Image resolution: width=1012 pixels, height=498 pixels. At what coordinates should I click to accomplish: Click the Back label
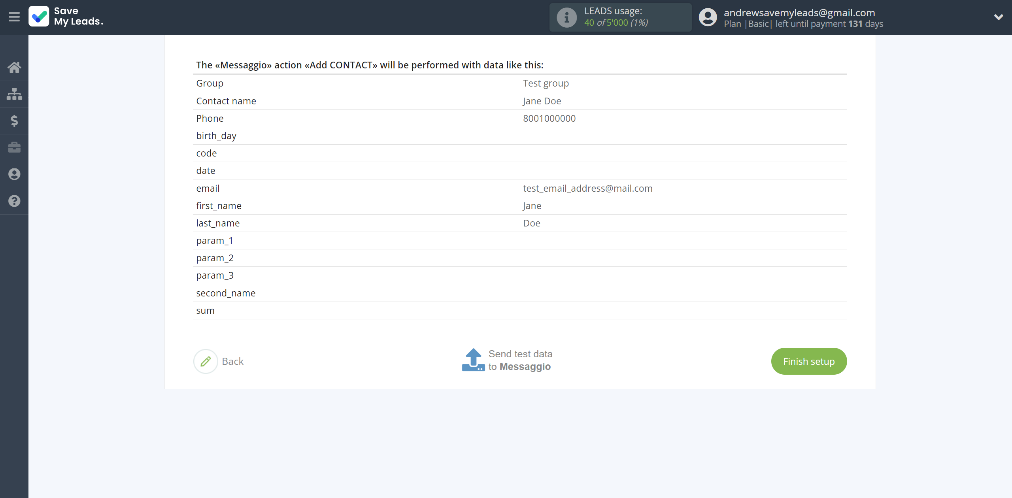pyautogui.click(x=232, y=361)
